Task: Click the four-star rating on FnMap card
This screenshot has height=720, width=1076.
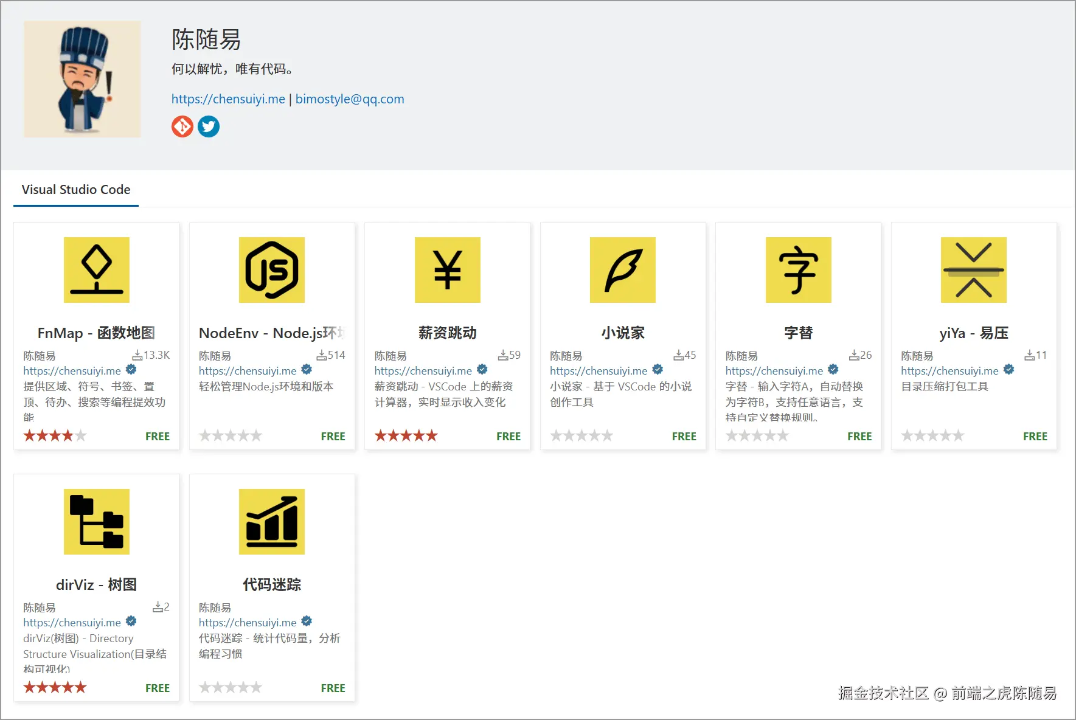Action: (55, 435)
